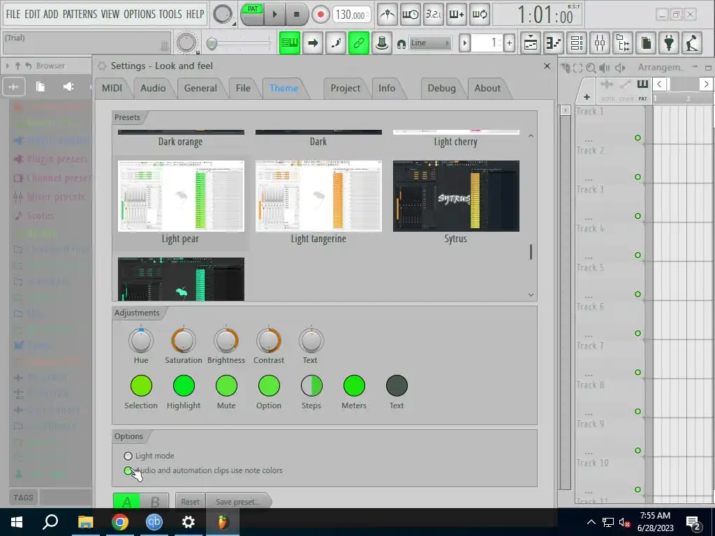
Task: Toggle the green link icon in toolbar
Action: tap(358, 43)
